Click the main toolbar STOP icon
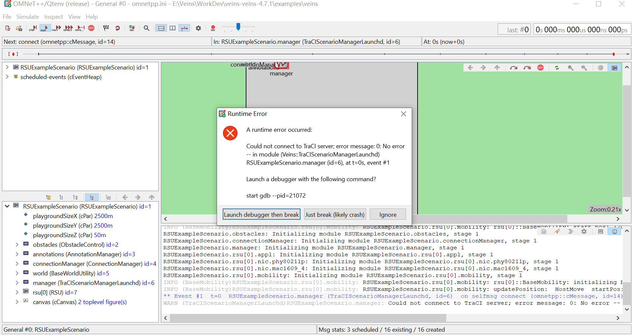Screen dimensions: 632x335 (x=91, y=28)
